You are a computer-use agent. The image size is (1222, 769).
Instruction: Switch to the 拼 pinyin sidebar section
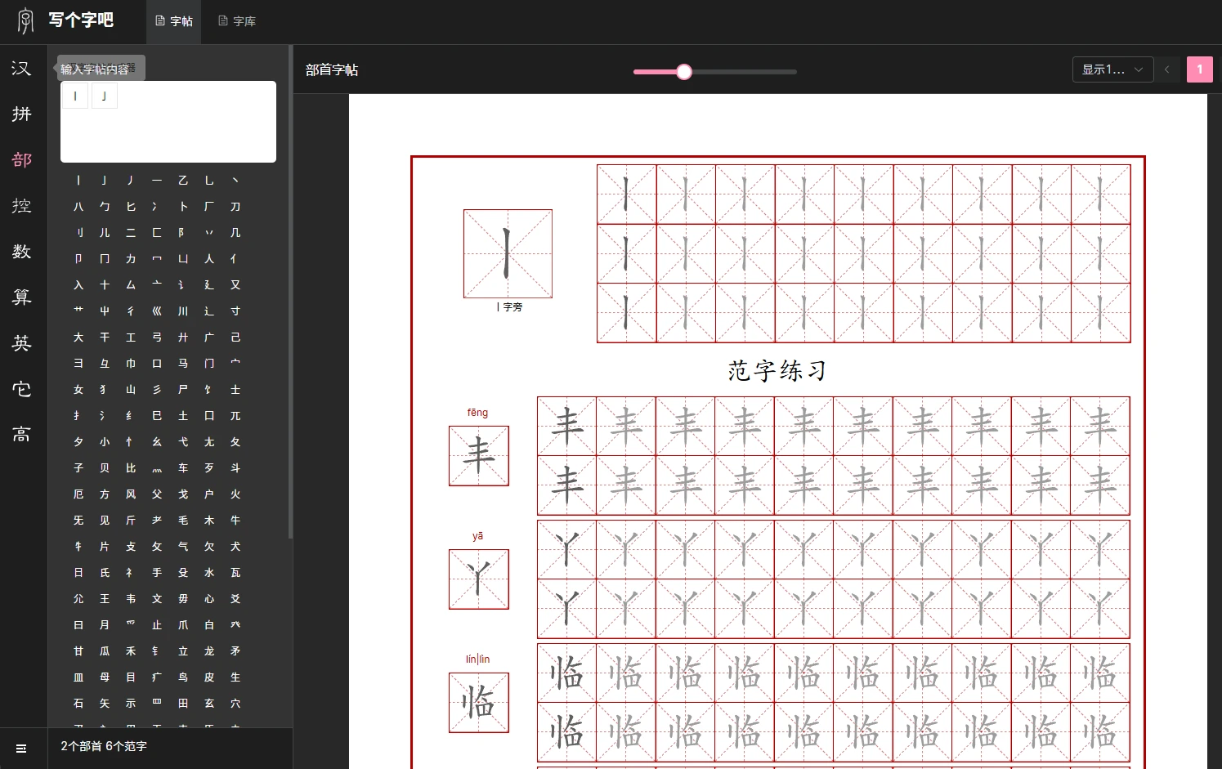pos(22,114)
